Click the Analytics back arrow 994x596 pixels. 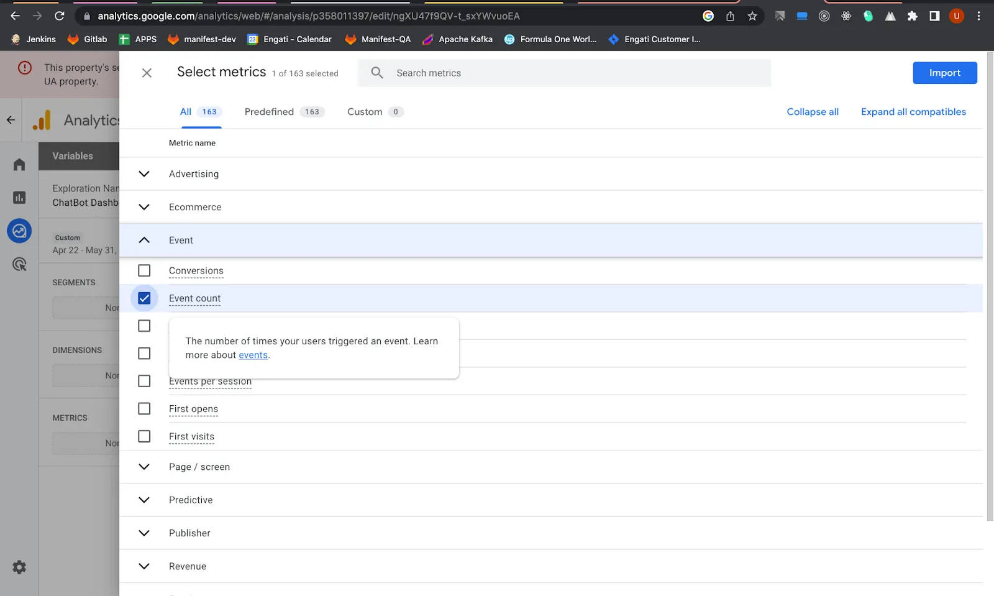11,120
